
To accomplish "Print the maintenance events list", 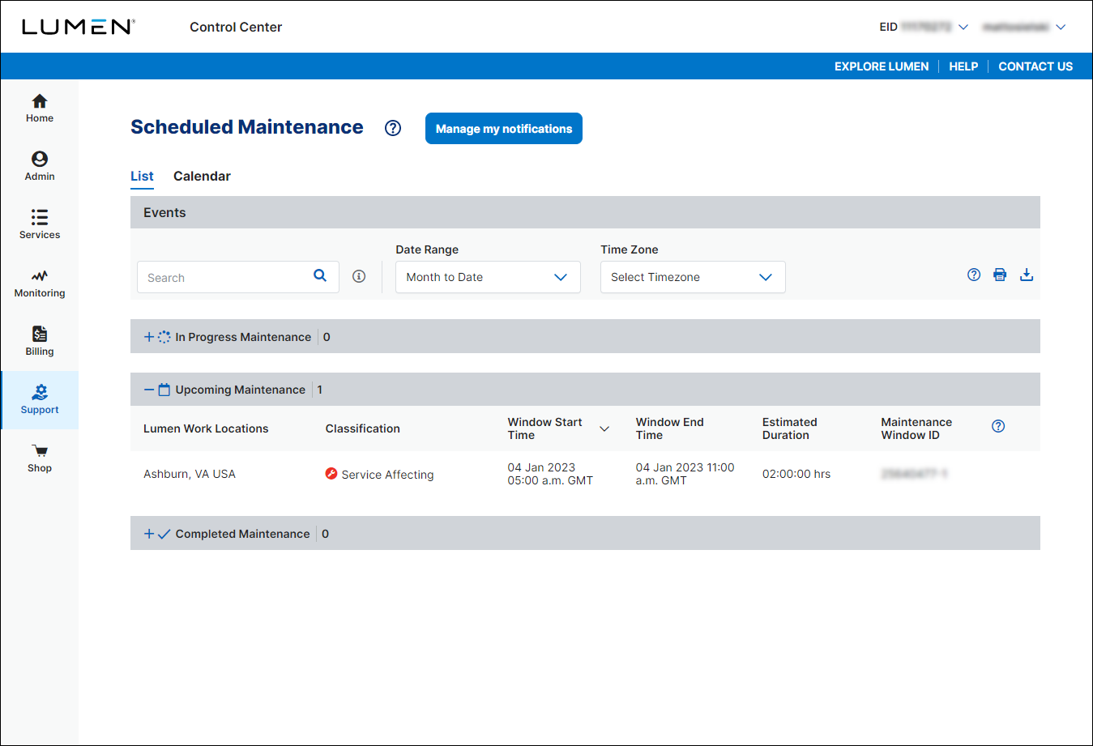I will click(1000, 275).
